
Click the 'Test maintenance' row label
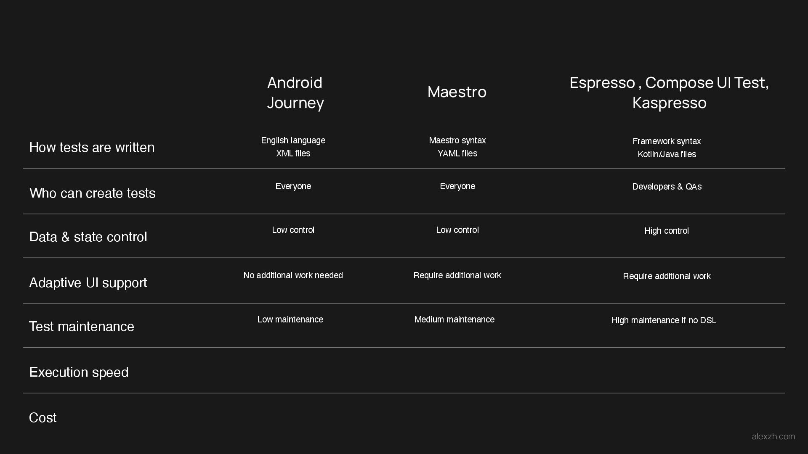pos(81,326)
